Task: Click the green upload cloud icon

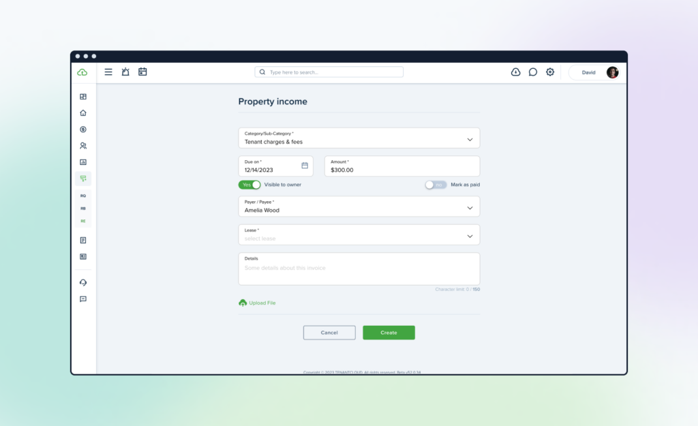Action: click(243, 303)
